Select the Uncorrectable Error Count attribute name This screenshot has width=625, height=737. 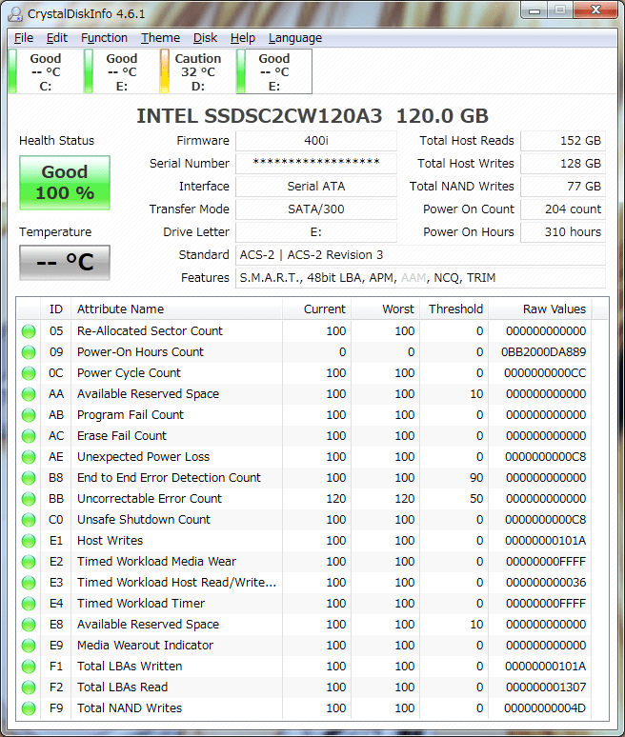[x=149, y=499]
